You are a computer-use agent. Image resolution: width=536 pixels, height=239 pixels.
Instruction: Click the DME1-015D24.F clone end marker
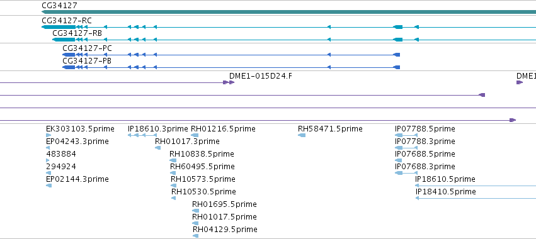pyautogui.click(x=229, y=82)
